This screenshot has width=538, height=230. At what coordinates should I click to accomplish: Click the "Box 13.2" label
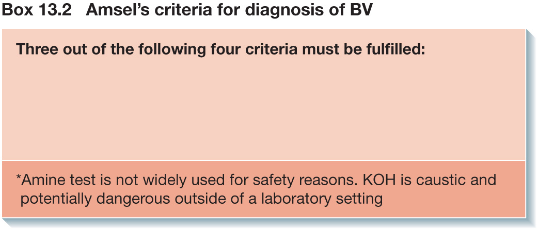(37, 11)
